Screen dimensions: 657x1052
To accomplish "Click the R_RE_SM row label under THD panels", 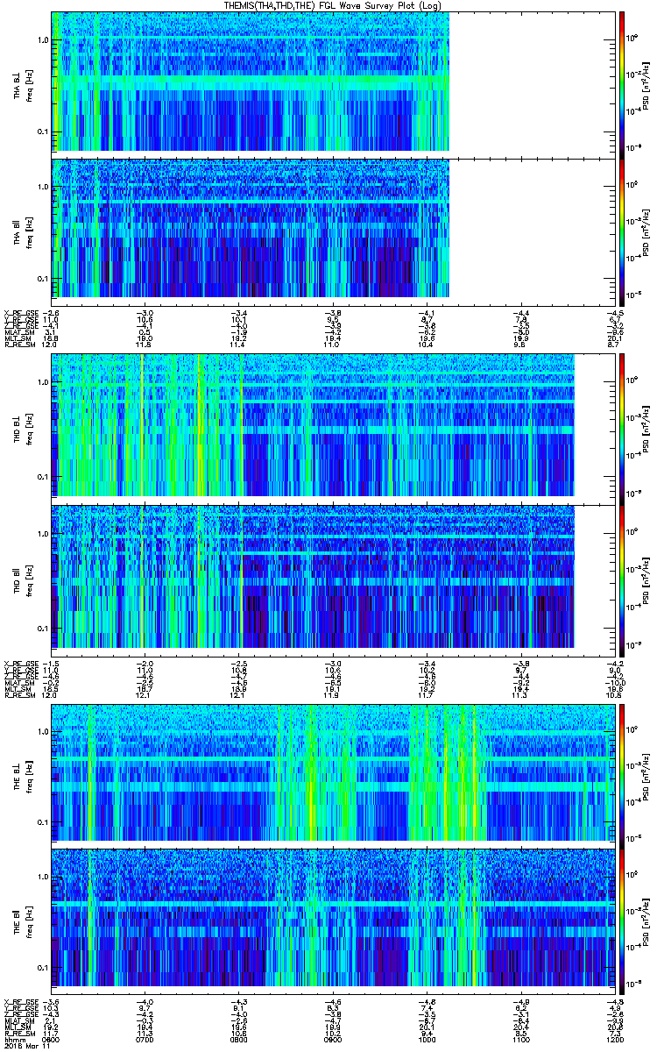I will (x=18, y=695).
